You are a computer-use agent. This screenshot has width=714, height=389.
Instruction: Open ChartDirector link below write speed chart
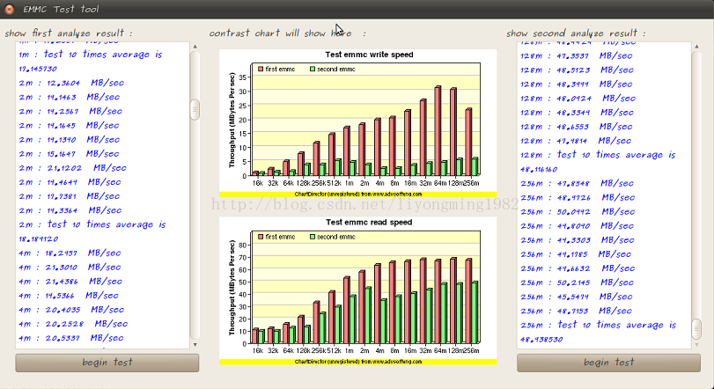[x=357, y=192]
